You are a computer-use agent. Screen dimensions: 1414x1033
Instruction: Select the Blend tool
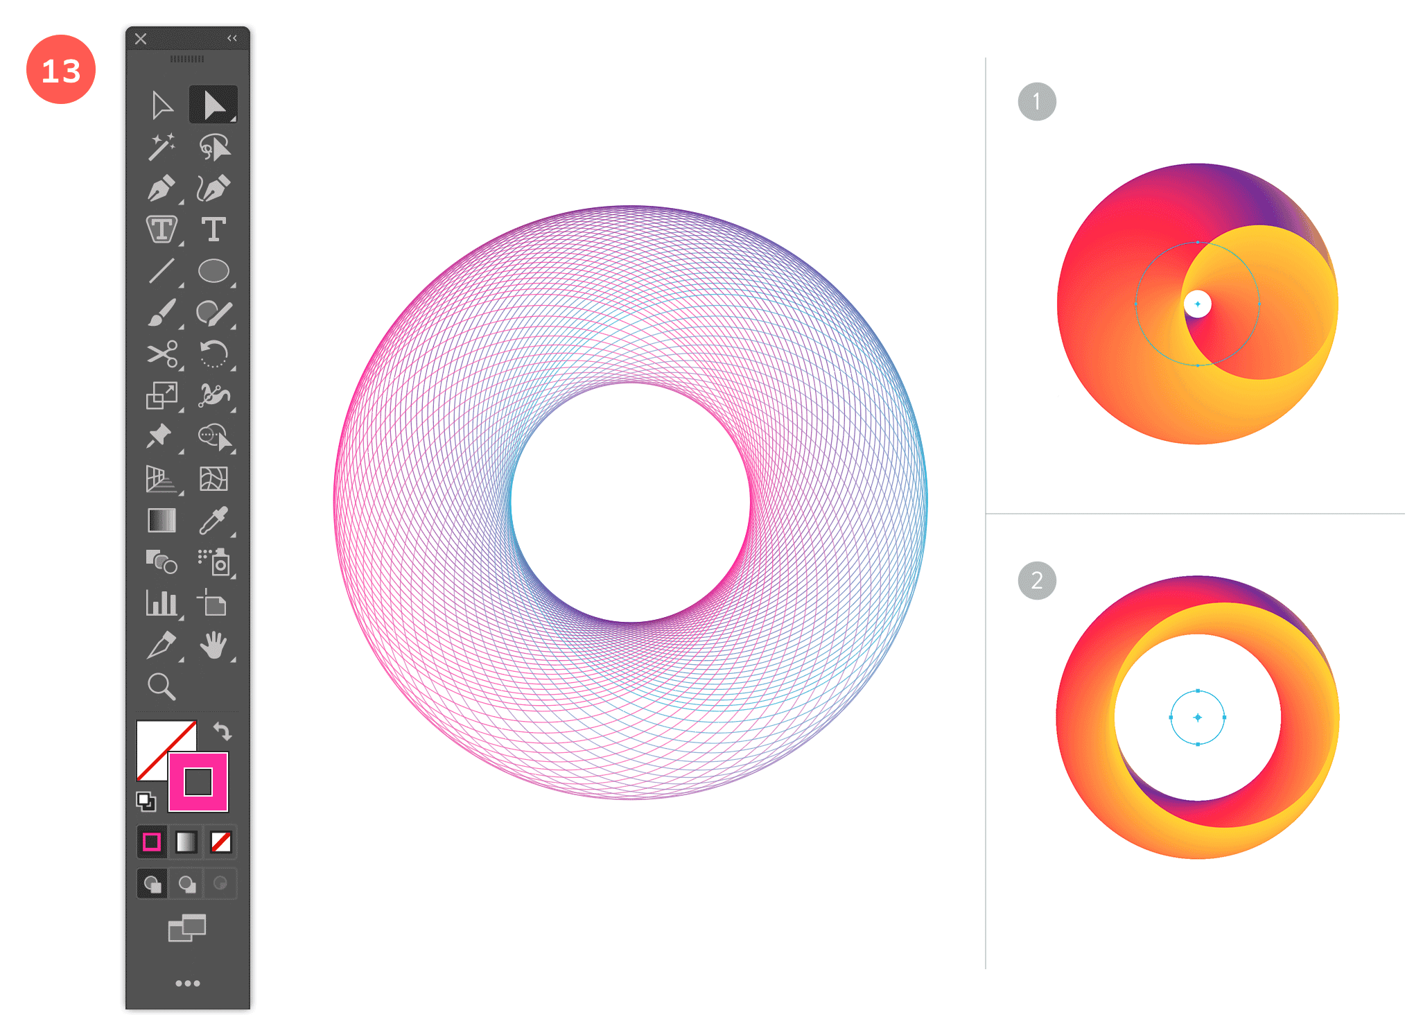162,562
